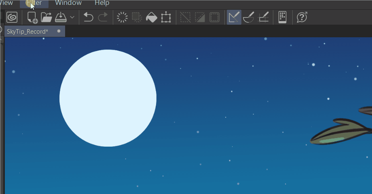Screen dimensions: 372x194
Task: Open Clip Studio support question icon
Action: coord(302,17)
